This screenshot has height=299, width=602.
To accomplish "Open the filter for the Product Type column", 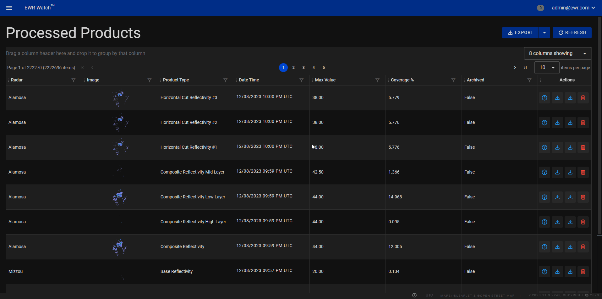I will pos(226,80).
